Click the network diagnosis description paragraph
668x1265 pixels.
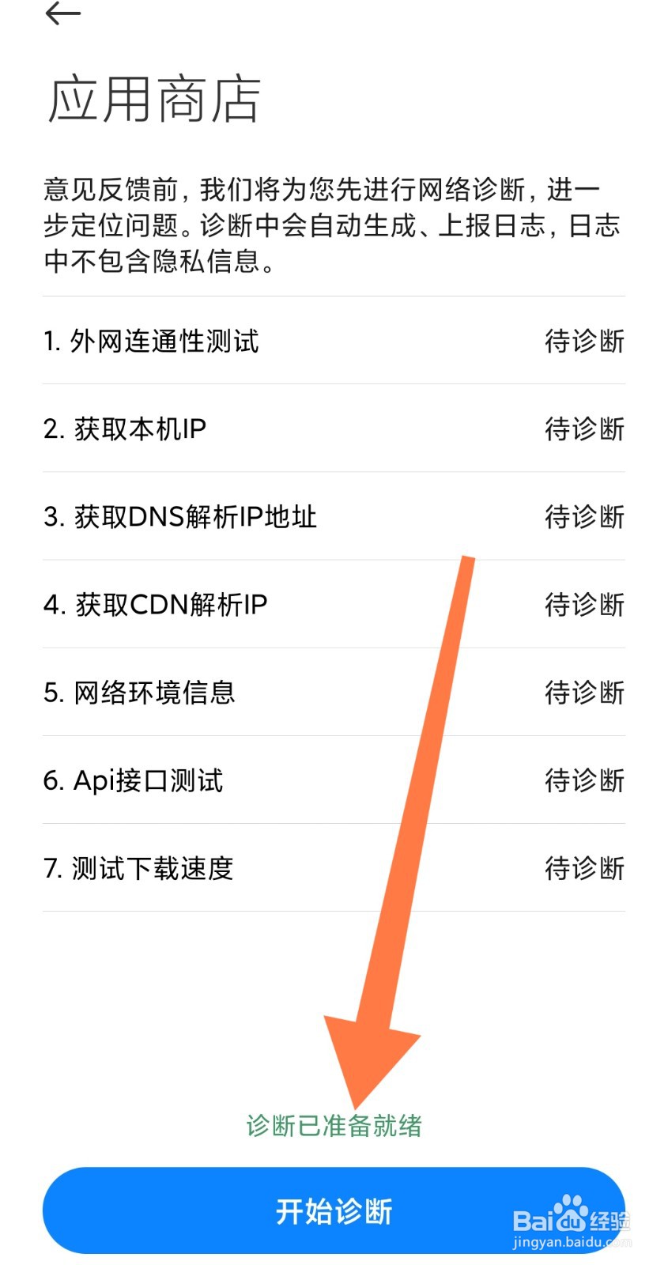[332, 225]
